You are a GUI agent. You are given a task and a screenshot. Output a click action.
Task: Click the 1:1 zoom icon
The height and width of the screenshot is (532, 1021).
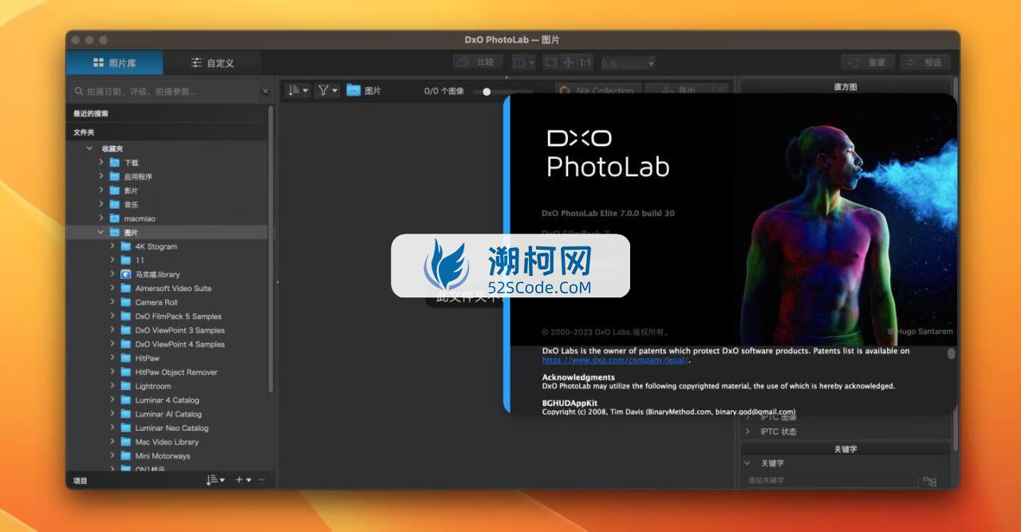tap(585, 62)
